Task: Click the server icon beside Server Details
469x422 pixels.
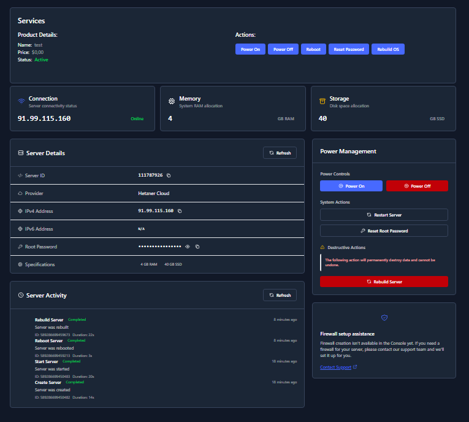Action: coord(21,153)
